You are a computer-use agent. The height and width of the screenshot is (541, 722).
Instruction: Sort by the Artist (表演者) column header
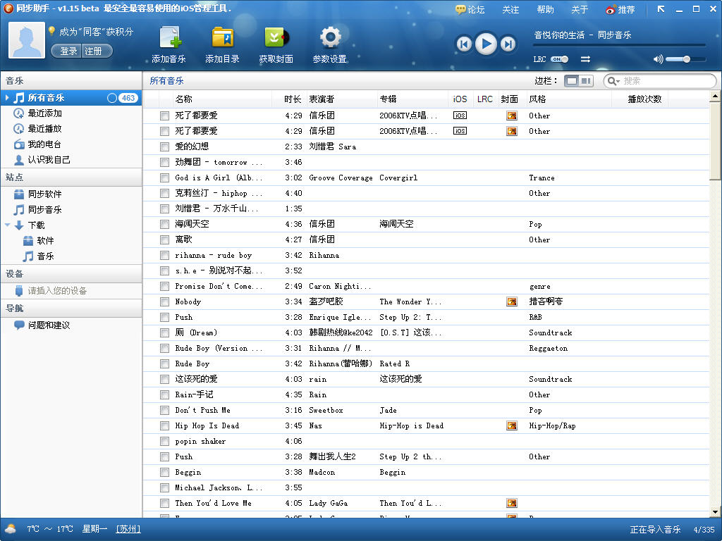point(341,99)
